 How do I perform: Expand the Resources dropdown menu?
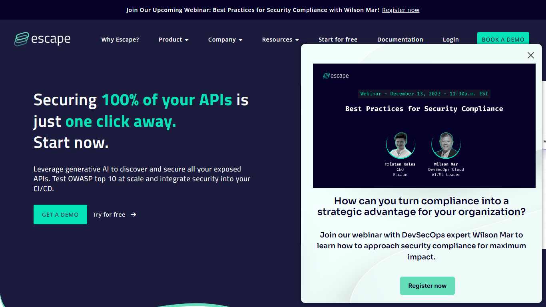(x=280, y=40)
